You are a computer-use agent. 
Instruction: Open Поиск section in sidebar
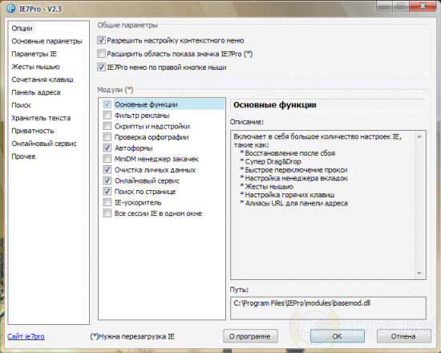click(x=21, y=105)
